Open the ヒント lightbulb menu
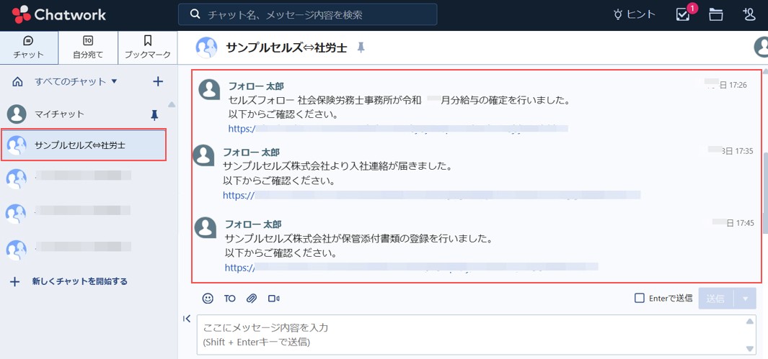 pos(635,14)
